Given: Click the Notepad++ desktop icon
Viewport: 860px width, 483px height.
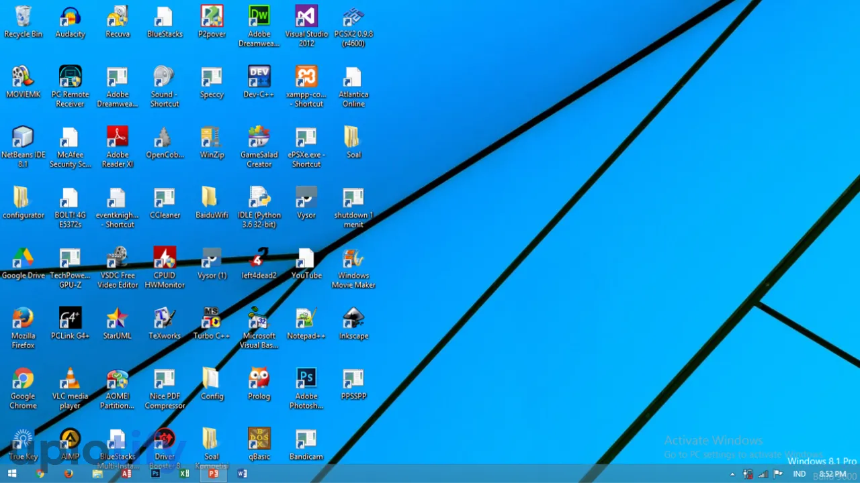Looking at the screenshot, I should point(306,324).
